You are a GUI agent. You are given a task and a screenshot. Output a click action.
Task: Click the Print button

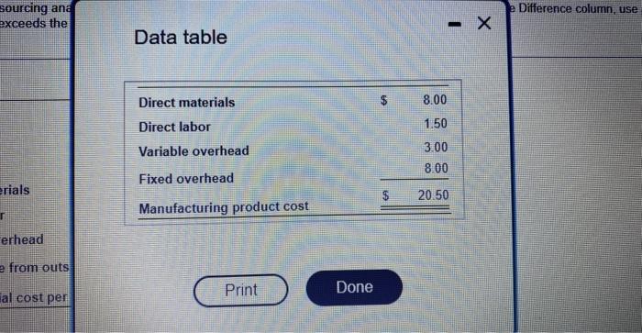240,291
